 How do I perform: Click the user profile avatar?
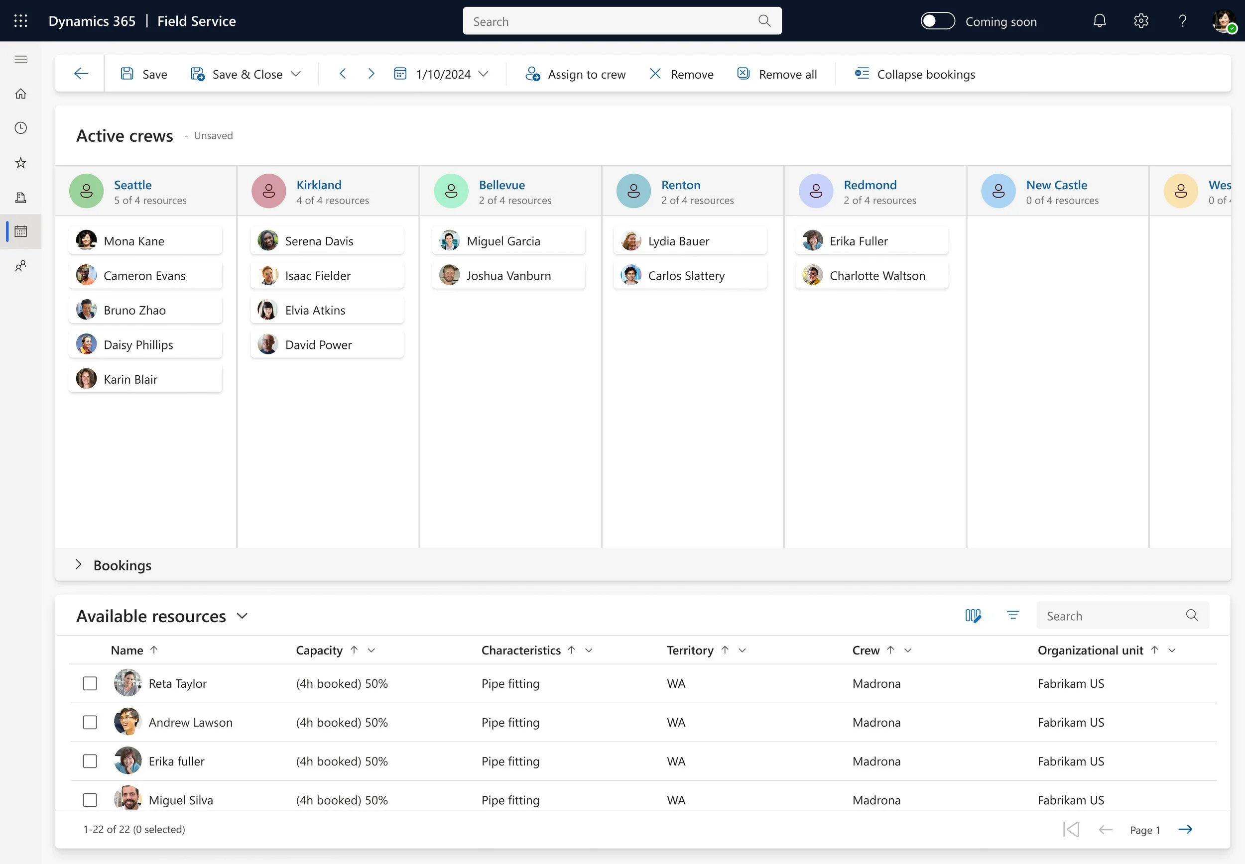[1224, 21]
